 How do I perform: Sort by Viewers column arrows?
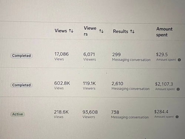[x=101, y=31]
